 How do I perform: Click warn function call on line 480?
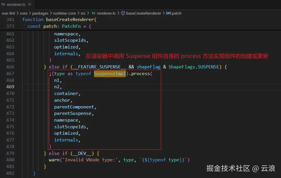tap(54, 160)
